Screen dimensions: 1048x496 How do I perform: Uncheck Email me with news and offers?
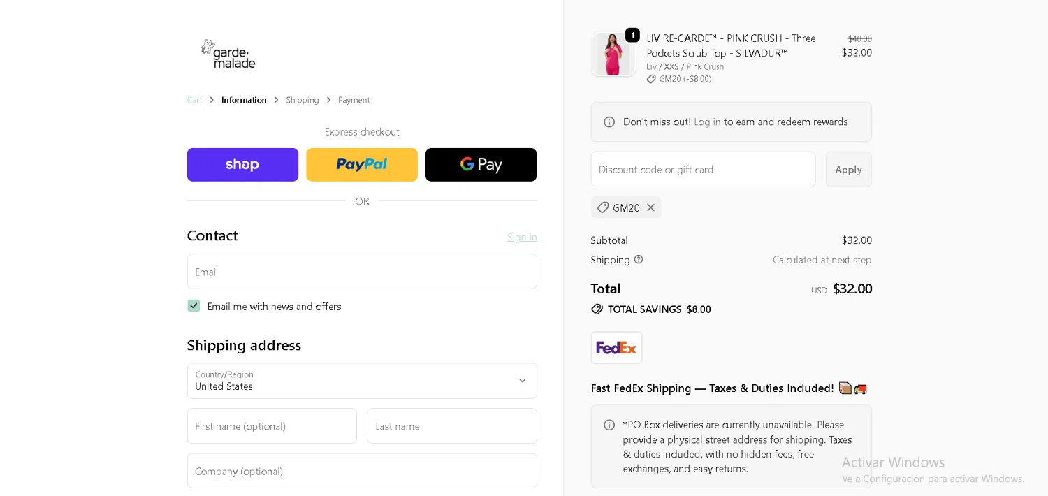[x=194, y=306]
